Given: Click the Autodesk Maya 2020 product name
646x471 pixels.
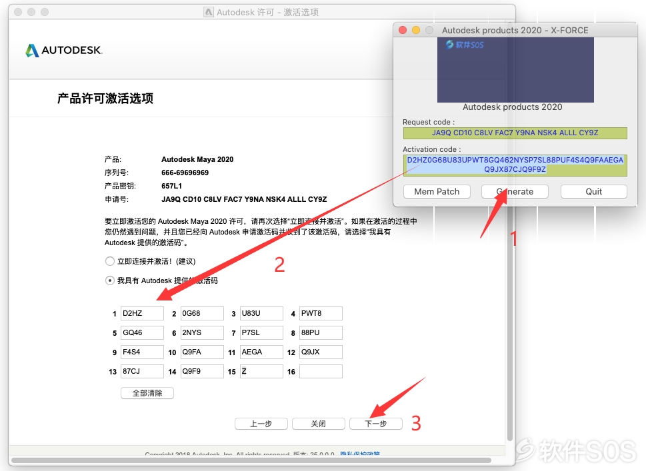Looking at the screenshot, I should (x=197, y=159).
